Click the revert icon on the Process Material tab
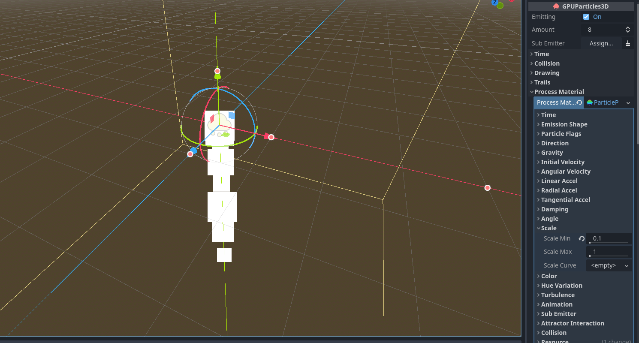639x343 pixels. [579, 102]
